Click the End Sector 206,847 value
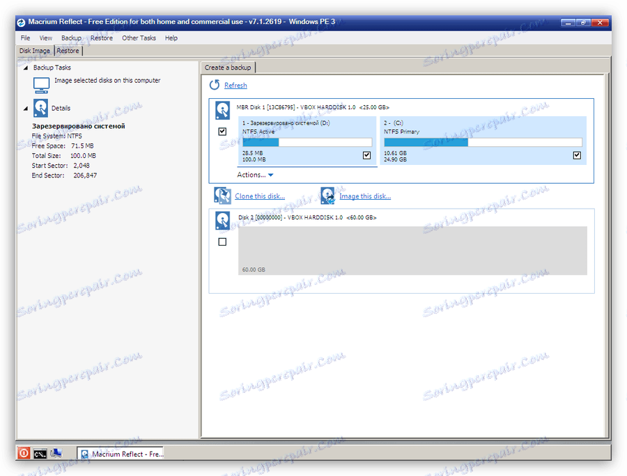Viewport: 627px width, 476px height. pos(85,175)
